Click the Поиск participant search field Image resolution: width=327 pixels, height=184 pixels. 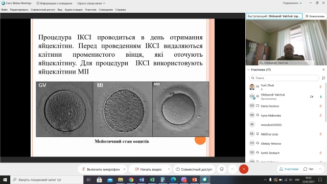(x=284, y=78)
